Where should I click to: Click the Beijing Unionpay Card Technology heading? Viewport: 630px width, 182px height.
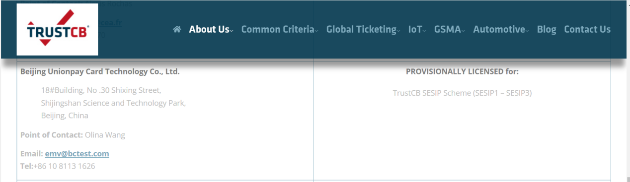[x=100, y=71]
